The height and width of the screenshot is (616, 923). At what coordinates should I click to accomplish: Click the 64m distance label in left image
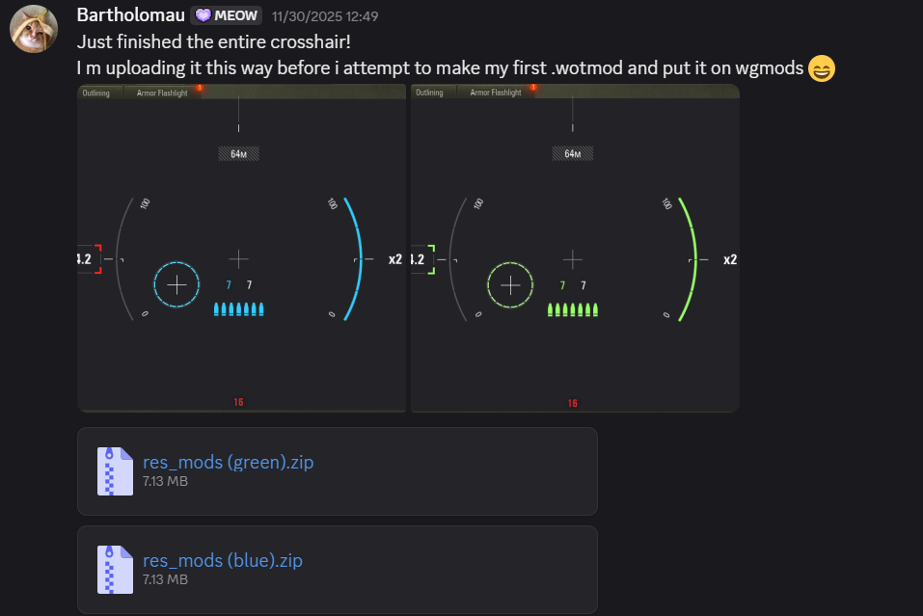(x=238, y=154)
